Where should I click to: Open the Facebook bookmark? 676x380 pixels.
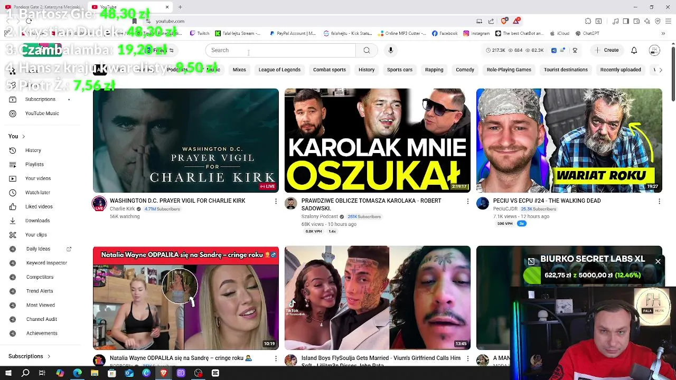pyautogui.click(x=445, y=33)
